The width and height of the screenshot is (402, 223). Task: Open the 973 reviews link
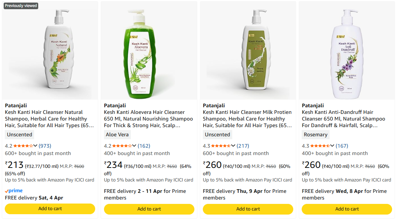point(45,146)
